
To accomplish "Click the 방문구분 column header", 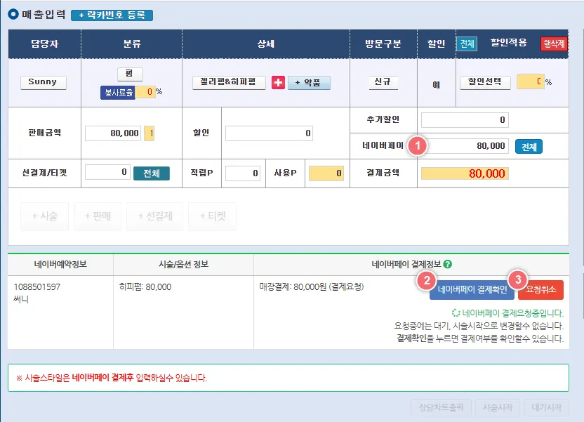I will (383, 44).
